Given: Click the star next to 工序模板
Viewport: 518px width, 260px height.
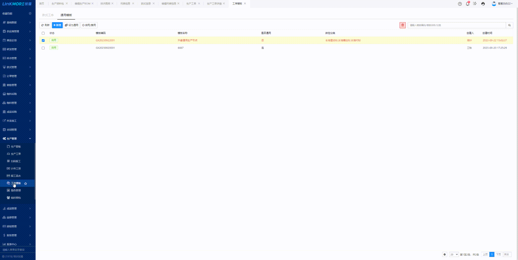Looking at the screenshot, I should pos(25,184).
